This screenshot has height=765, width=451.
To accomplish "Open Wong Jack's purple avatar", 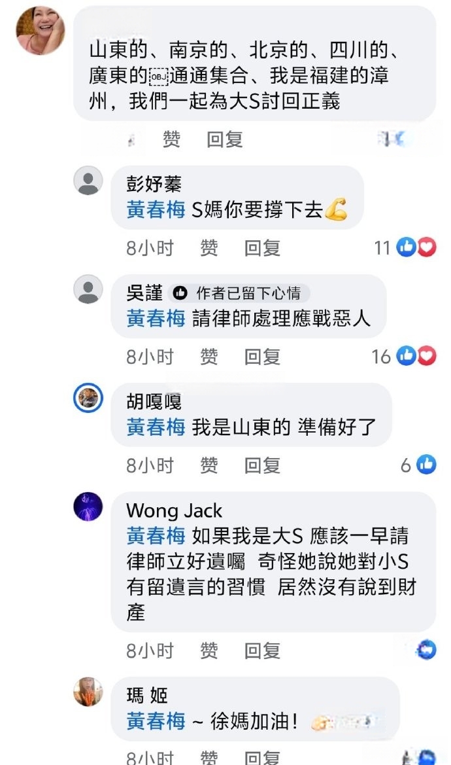I will 88,507.
